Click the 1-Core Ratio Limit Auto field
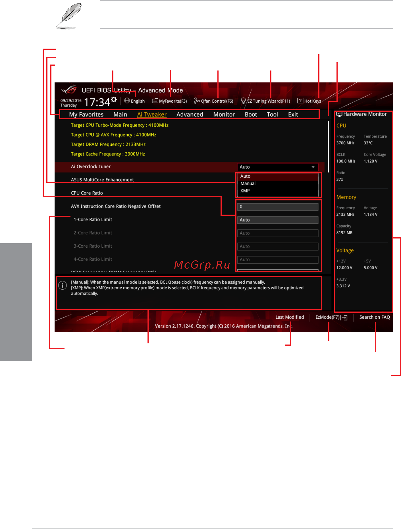 pyautogui.click(x=278, y=220)
